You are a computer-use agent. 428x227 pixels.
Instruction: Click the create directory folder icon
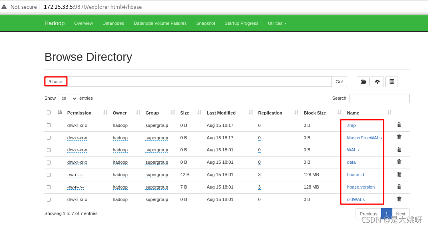point(363,82)
